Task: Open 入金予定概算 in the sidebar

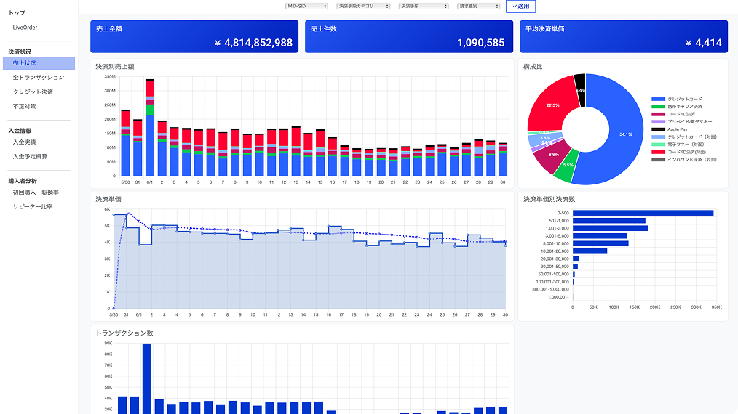Action: [30, 156]
